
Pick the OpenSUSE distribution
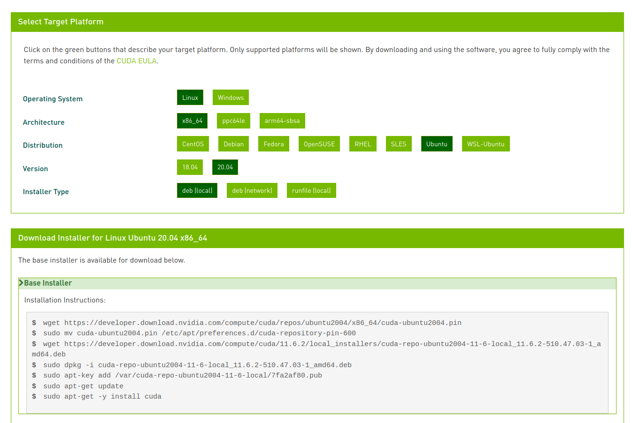click(x=319, y=144)
